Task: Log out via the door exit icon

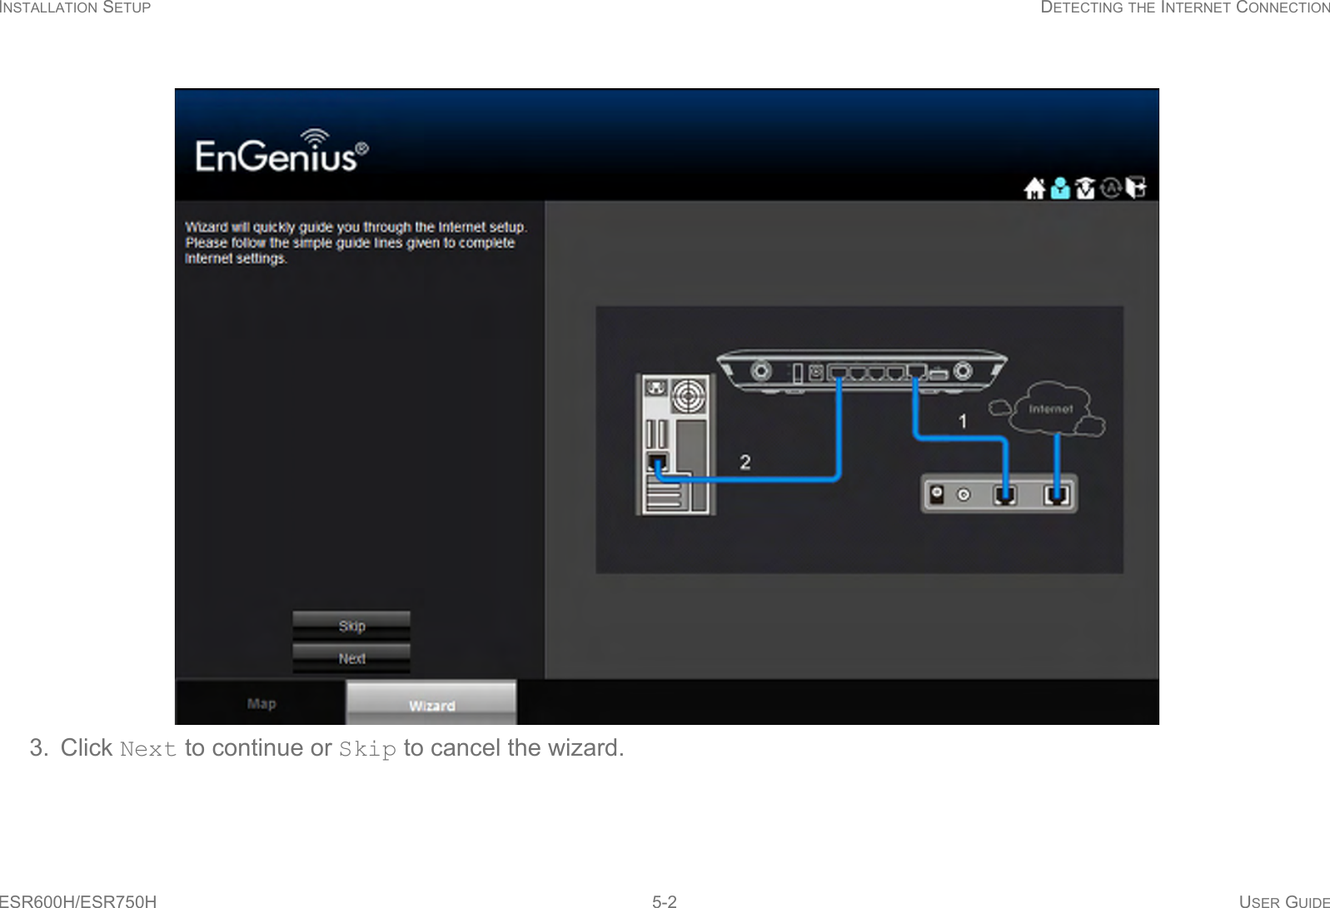Action: (x=1136, y=189)
